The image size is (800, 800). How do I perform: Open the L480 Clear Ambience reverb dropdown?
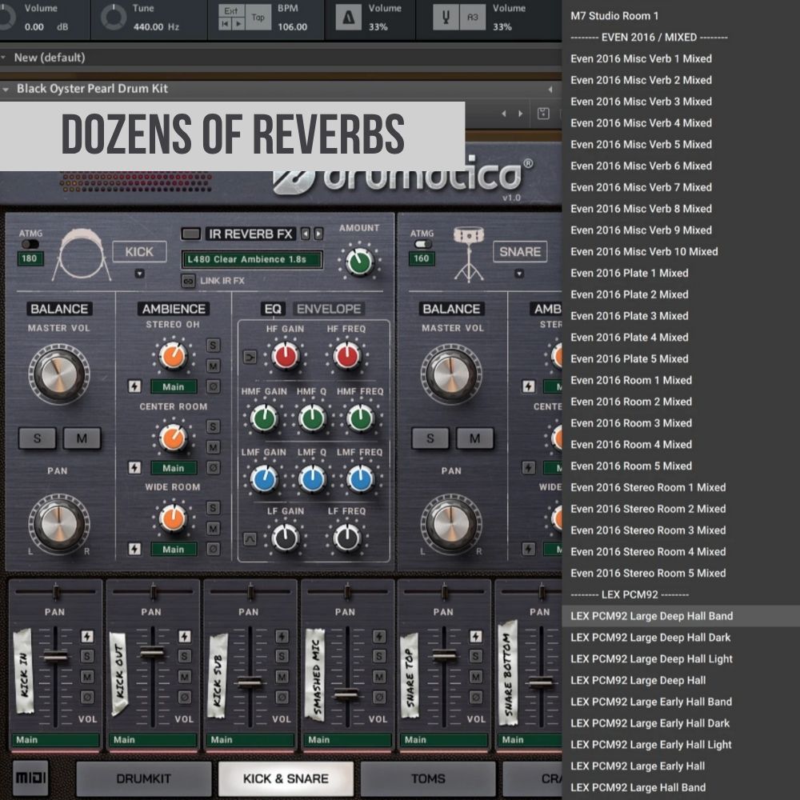tap(251, 259)
